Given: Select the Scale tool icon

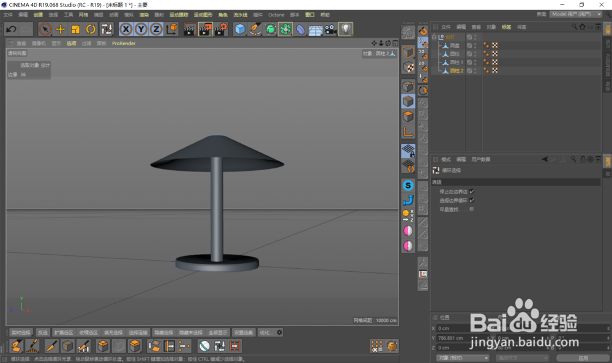Looking at the screenshot, I should [75, 29].
